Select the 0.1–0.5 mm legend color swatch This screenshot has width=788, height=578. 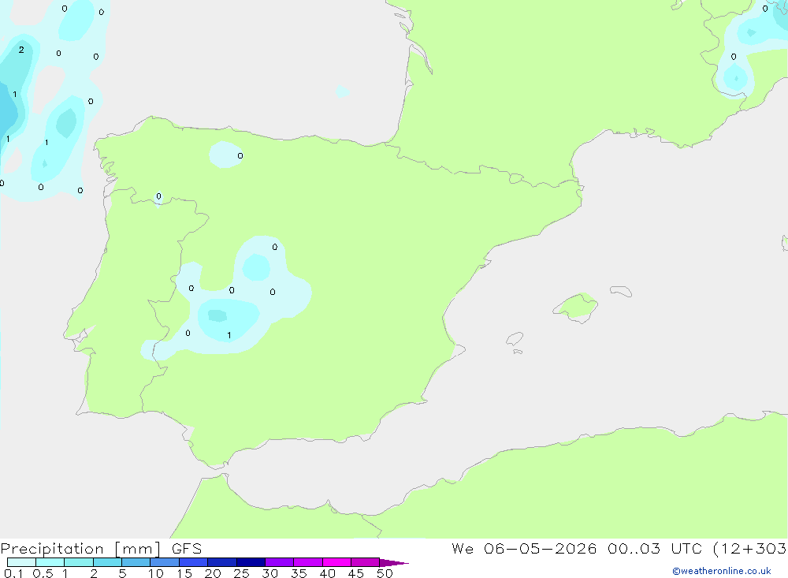[21, 562]
